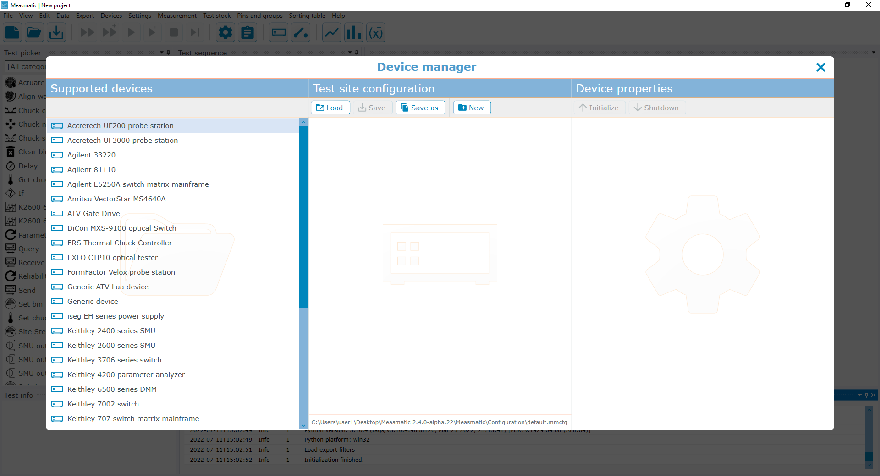Click the single play toolbar button
This screenshot has width=880, height=476.
tap(131, 32)
